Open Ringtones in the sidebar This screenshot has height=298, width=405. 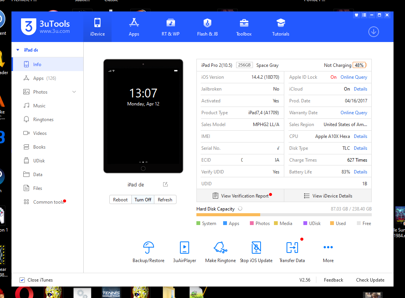click(x=47, y=119)
